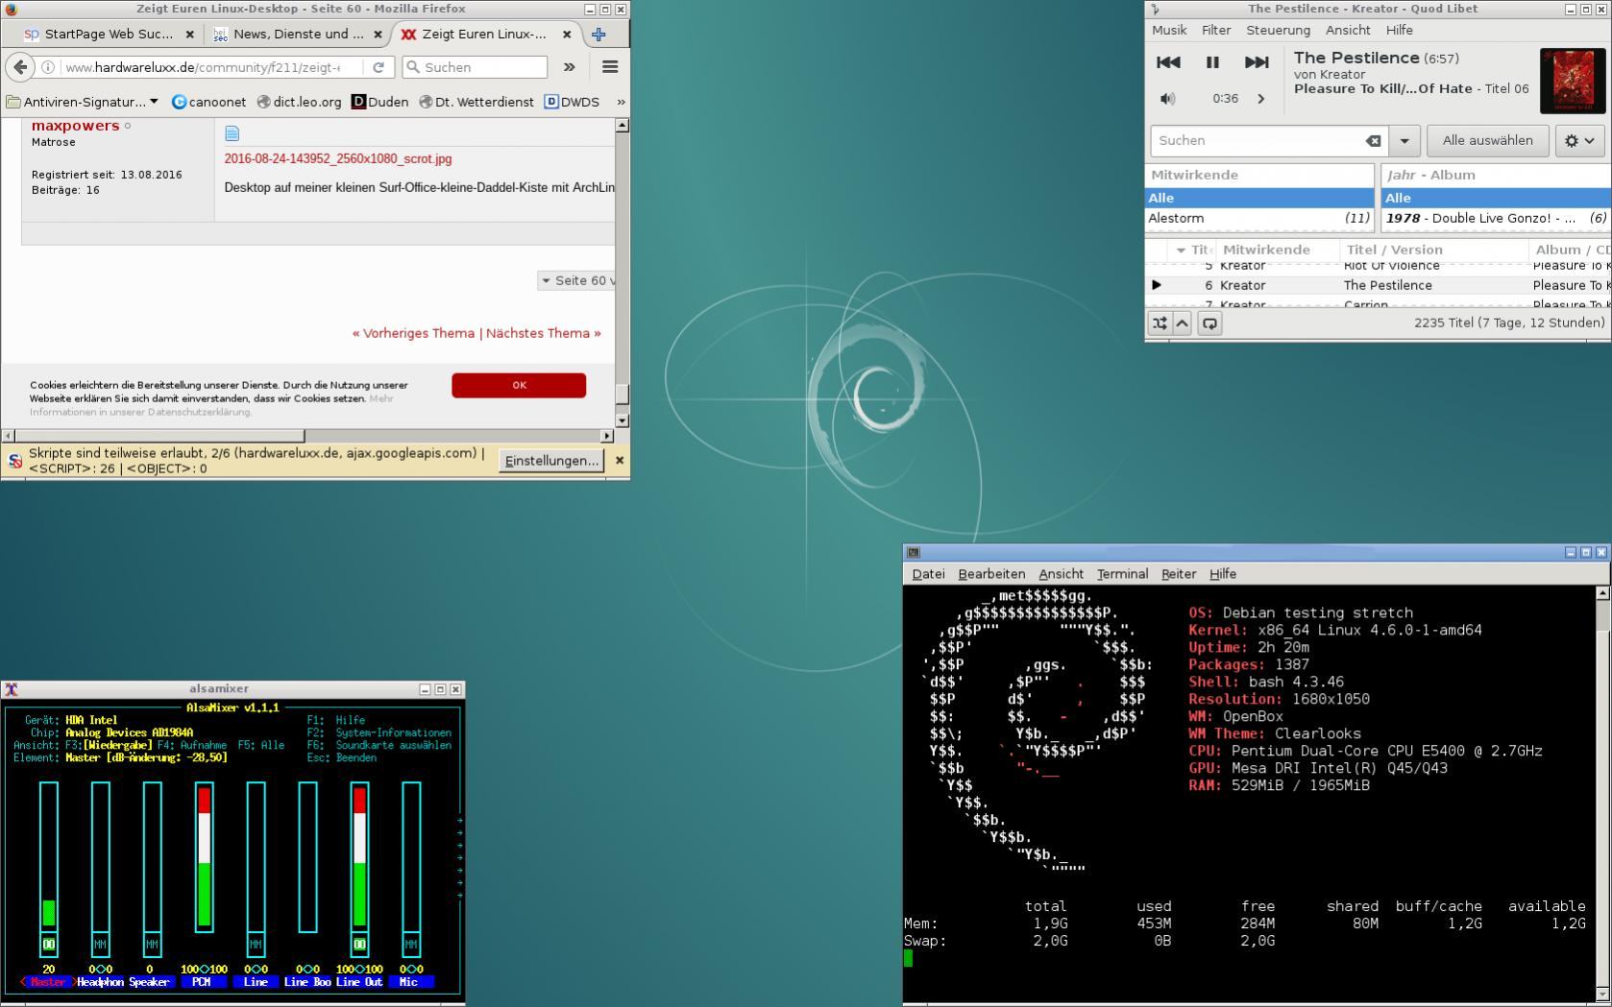Open the Terminal menu in the terminal window
1612x1007 pixels.
tap(1122, 574)
